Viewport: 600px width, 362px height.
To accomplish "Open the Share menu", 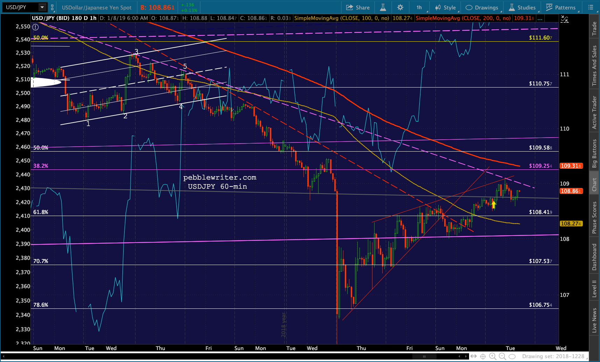I will pyautogui.click(x=358, y=7).
